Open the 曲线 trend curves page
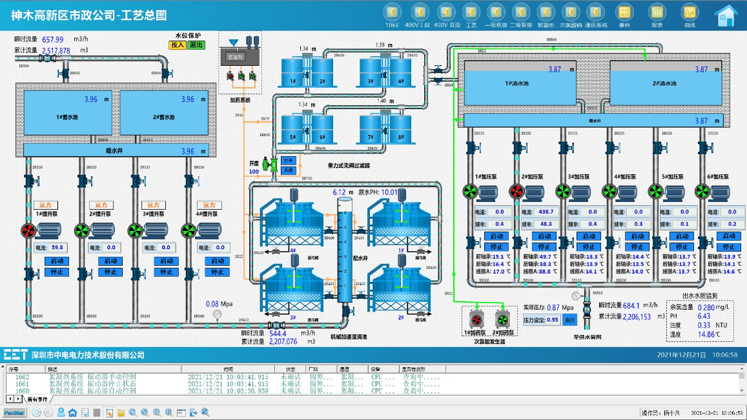The height and width of the screenshot is (420, 747). [x=690, y=14]
